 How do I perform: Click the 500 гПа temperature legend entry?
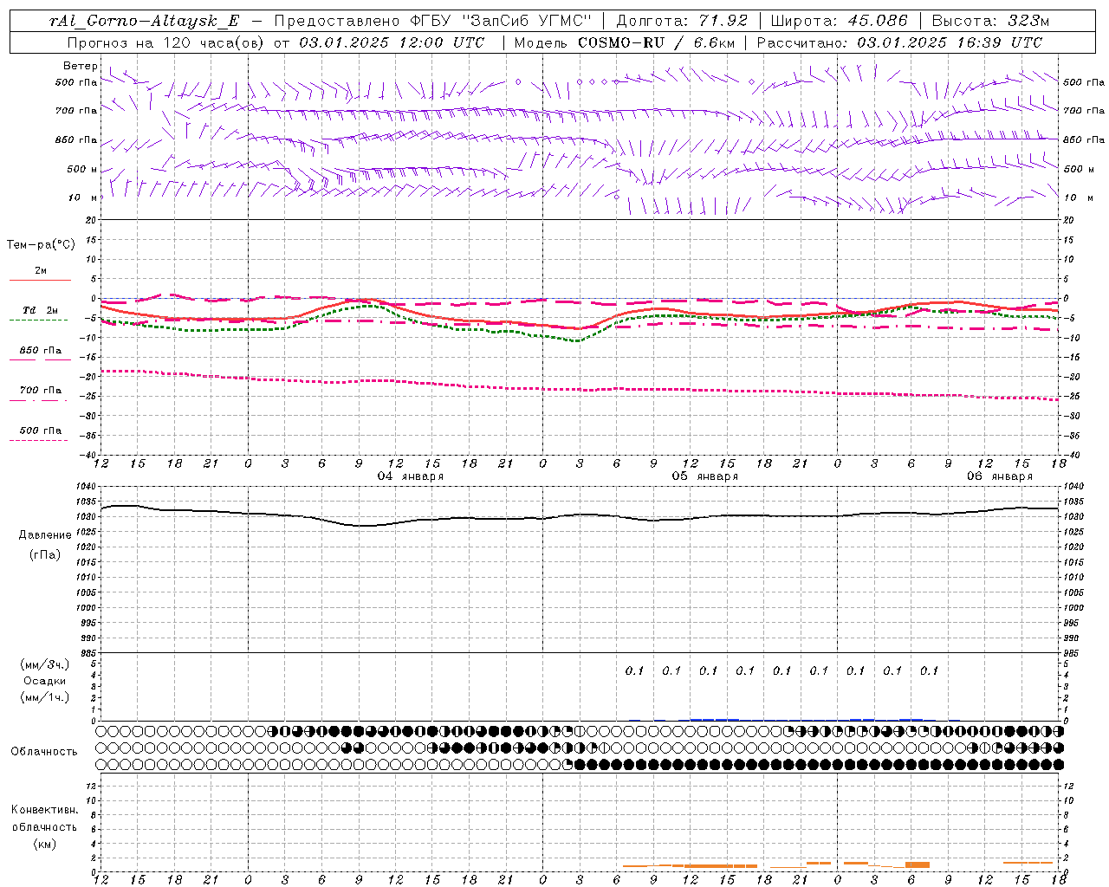point(41,430)
